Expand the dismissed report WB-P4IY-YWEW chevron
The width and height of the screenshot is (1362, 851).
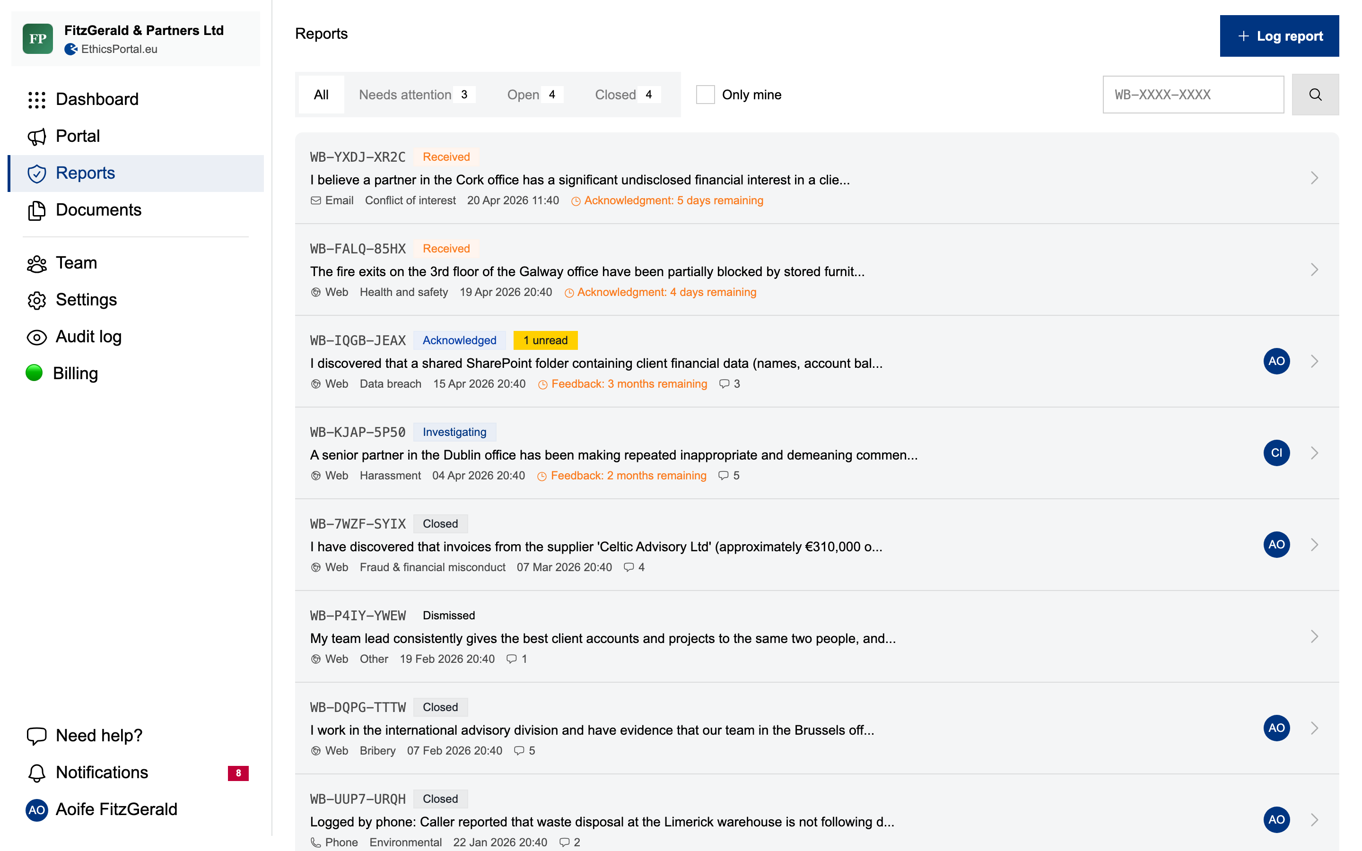[1314, 636]
